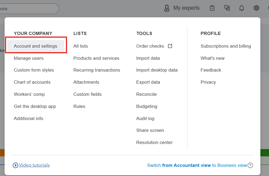
Task: Open Chart of accounts
Action: coord(32,82)
